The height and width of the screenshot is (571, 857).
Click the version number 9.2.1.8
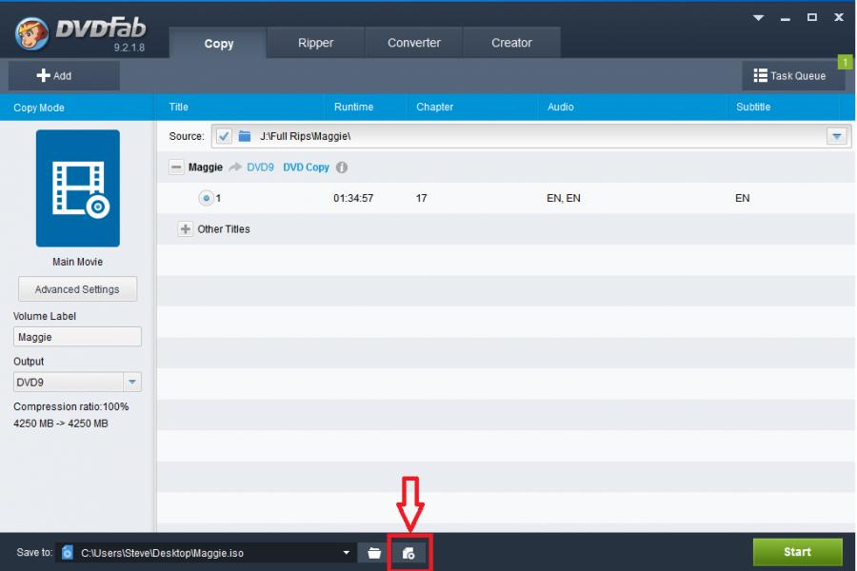pyautogui.click(x=129, y=48)
